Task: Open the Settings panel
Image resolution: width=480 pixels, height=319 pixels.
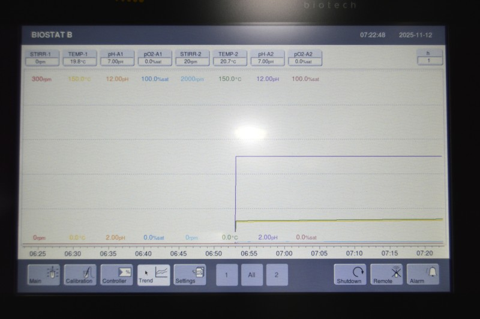Action: [190, 275]
